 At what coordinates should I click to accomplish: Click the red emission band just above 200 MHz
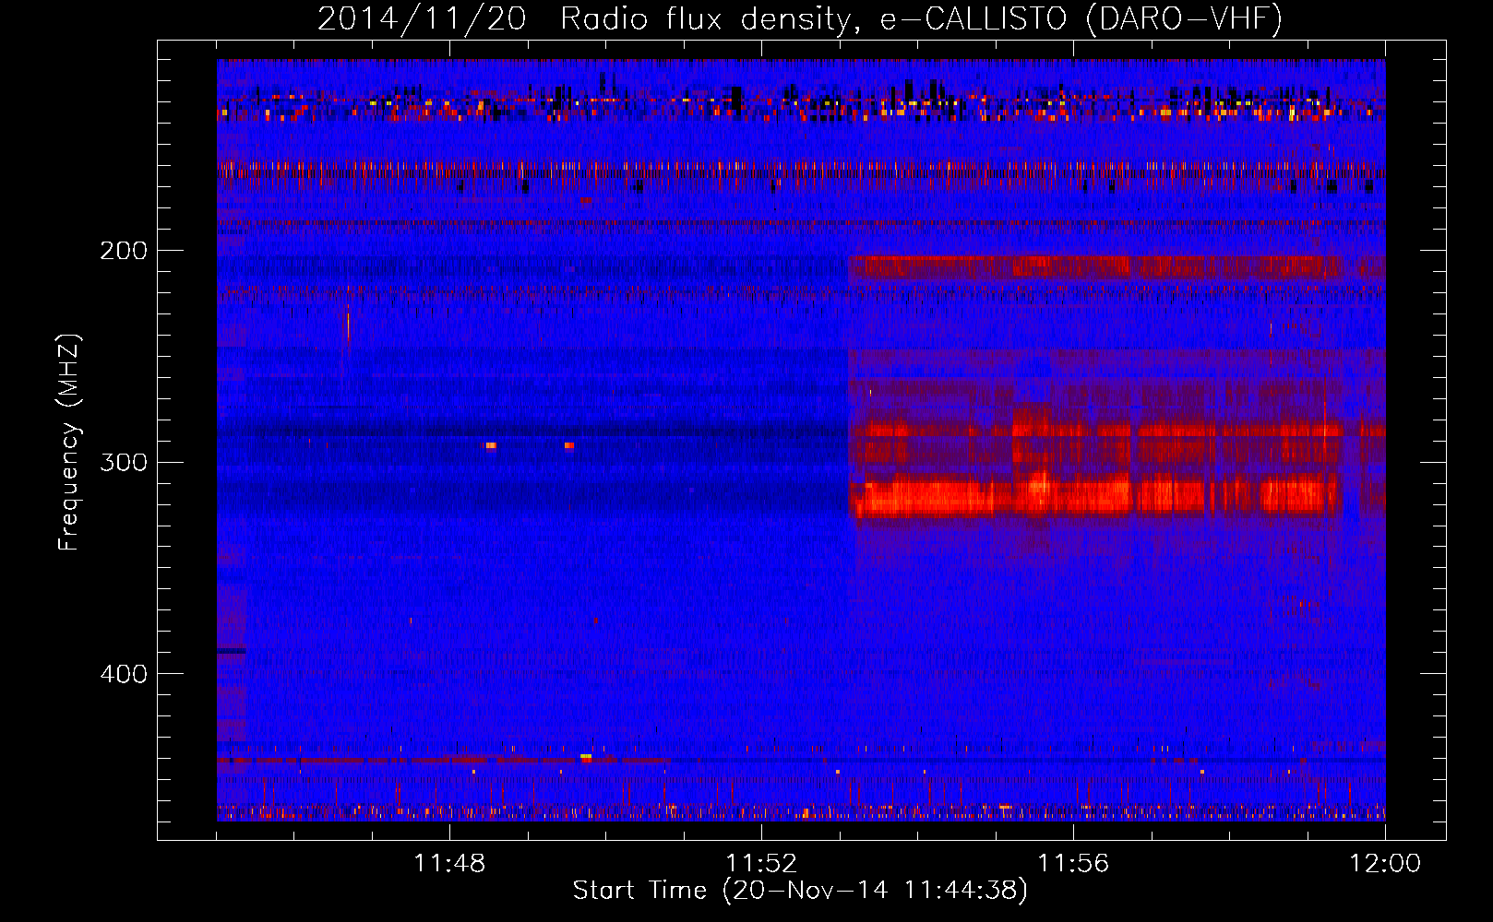[x=1095, y=267]
